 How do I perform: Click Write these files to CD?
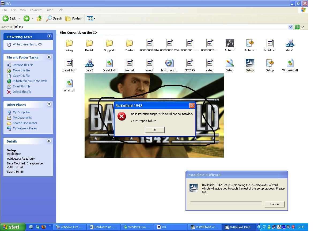(27, 44)
